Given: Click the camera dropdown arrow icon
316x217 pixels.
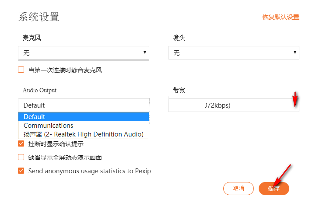Looking at the screenshot, I should click(295, 52).
